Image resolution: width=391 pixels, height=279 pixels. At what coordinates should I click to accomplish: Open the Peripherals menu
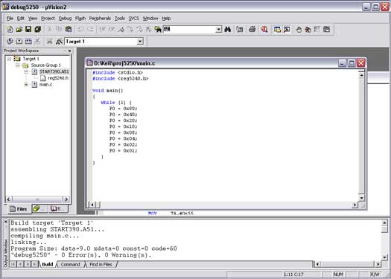click(100, 19)
